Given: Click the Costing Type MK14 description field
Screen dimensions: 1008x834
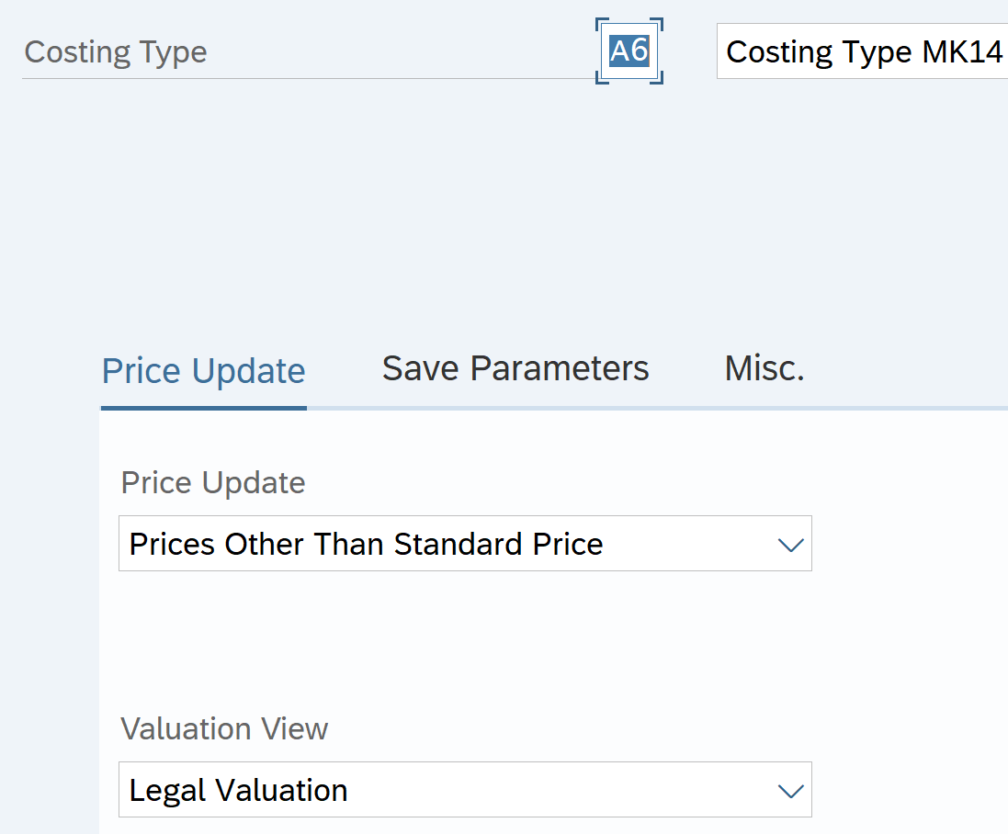Looking at the screenshot, I should click(x=862, y=51).
